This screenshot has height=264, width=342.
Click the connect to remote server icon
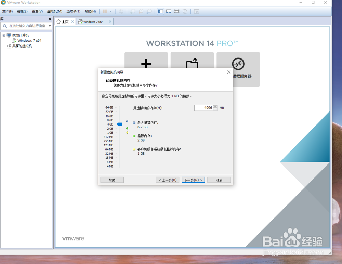pyautogui.click(x=238, y=64)
